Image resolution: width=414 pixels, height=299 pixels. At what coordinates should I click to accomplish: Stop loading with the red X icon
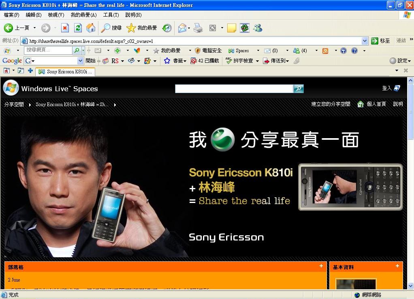pyautogui.click(x=65, y=28)
